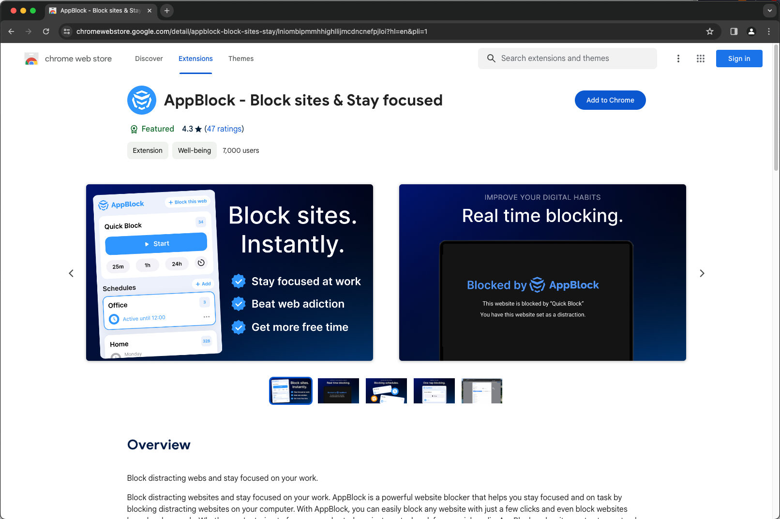Screen dimensions: 780x519
Task: Bookmark this page with the star icon
Action: coord(710,31)
